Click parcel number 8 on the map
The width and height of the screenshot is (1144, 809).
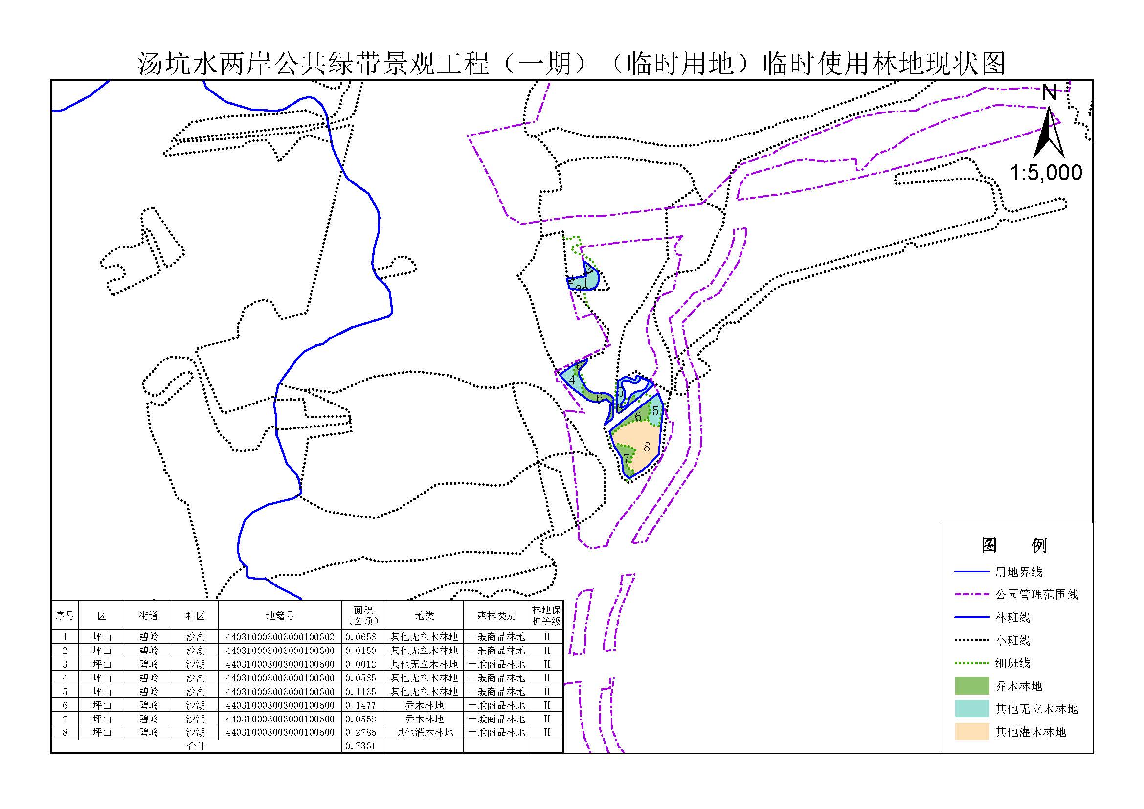click(646, 447)
